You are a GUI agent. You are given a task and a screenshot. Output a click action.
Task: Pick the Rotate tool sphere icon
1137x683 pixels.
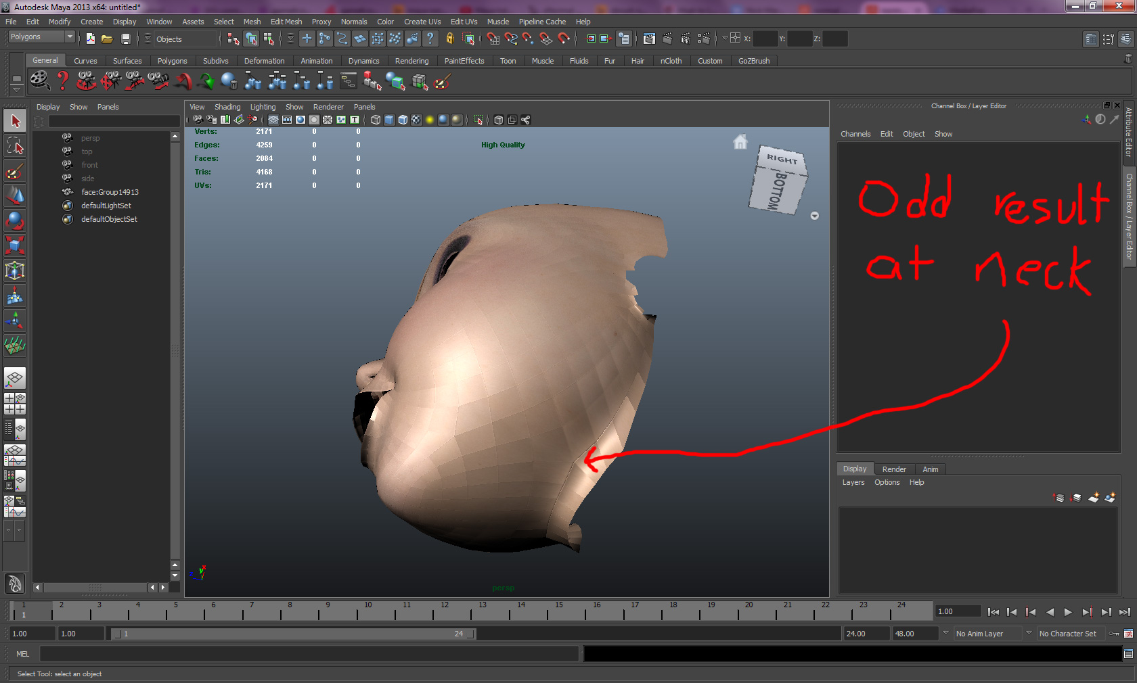[15, 220]
